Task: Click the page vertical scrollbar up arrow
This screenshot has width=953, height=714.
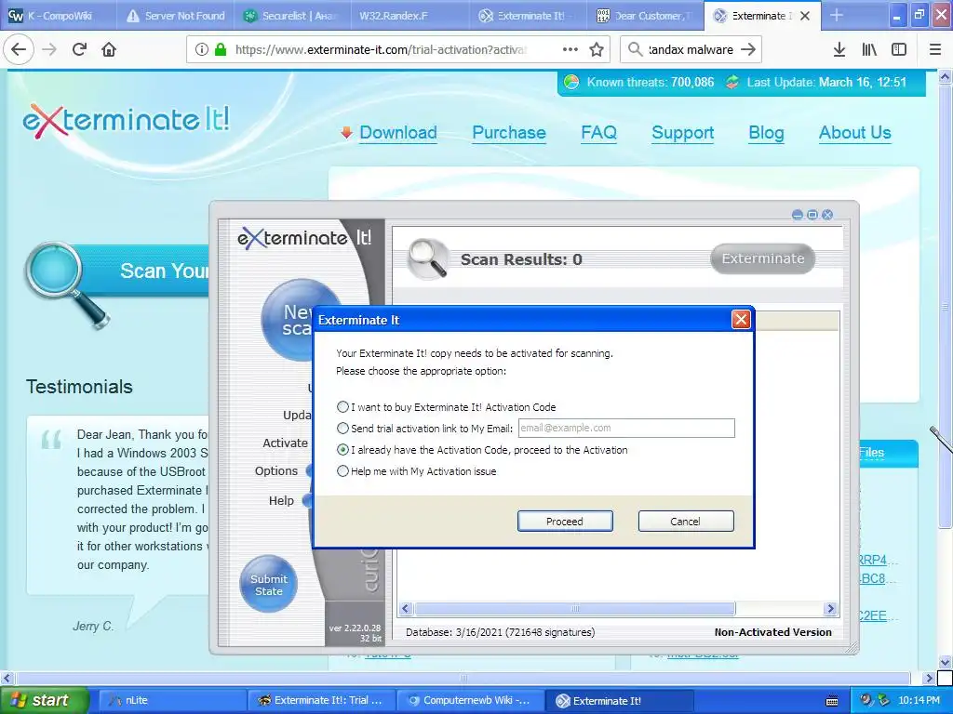Action: (x=945, y=76)
